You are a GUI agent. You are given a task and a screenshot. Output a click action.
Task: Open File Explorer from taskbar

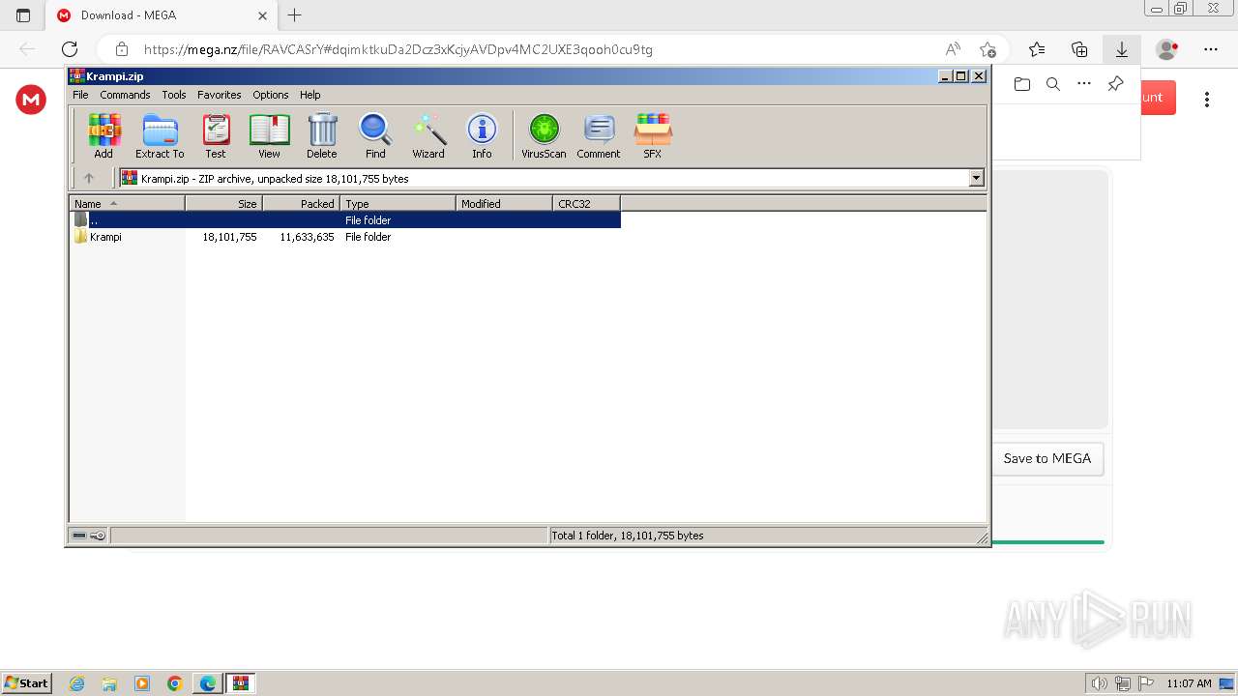(109, 683)
